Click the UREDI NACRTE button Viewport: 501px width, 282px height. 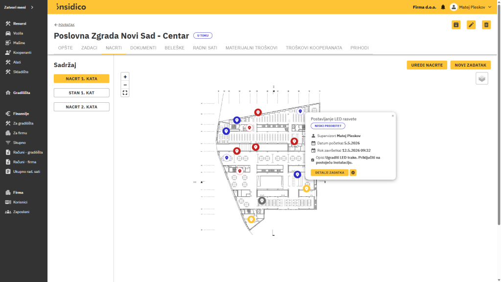click(x=427, y=65)
